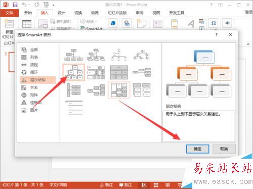The width and height of the screenshot is (253, 189).
Task: Confirm with the 确定 button
Action: (x=197, y=149)
